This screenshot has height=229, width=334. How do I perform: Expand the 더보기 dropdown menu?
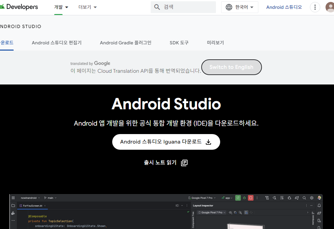pos(87,7)
